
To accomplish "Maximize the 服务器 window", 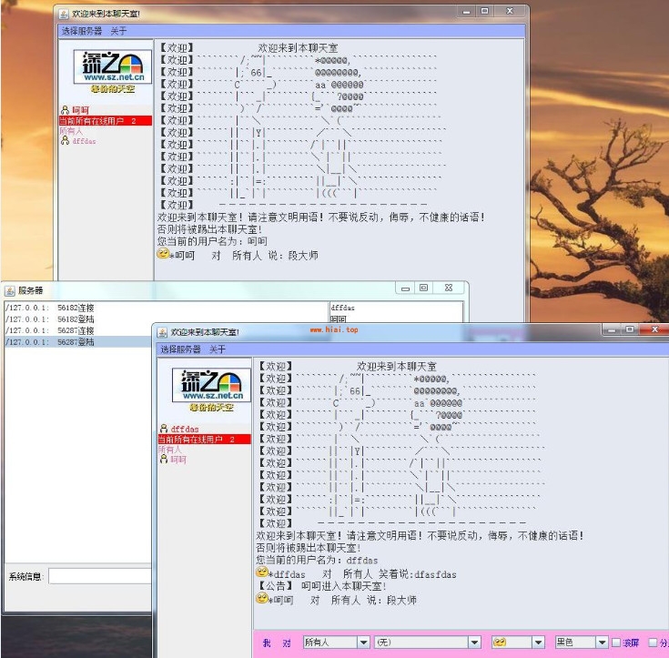I will [423, 288].
